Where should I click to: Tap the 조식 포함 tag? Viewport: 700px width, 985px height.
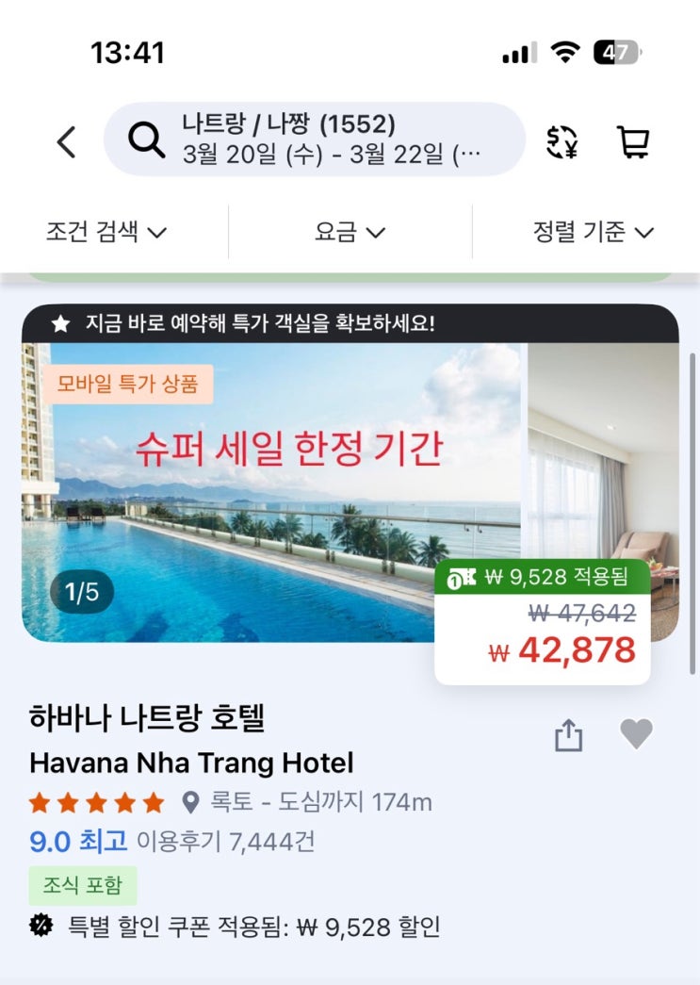click(83, 885)
